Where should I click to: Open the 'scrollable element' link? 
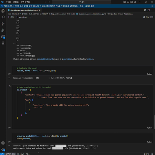coord(45,59)
